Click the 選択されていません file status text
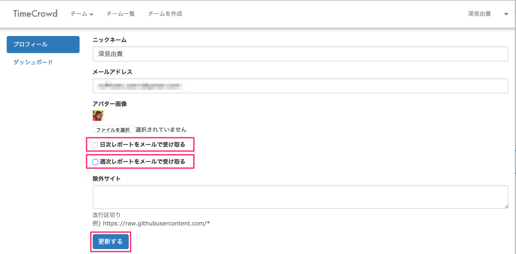Screen dimensions: 516x254 [x=161, y=130]
